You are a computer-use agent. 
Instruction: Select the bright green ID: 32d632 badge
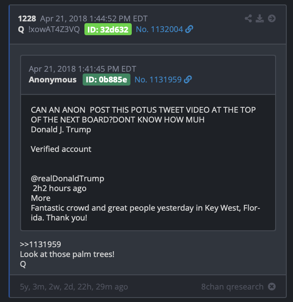click(108, 29)
